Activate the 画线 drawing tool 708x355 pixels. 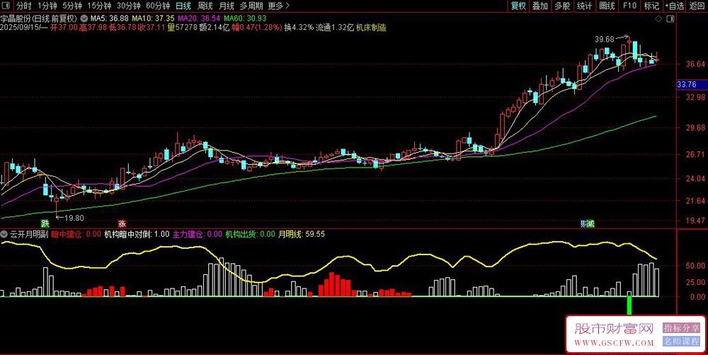(x=607, y=6)
